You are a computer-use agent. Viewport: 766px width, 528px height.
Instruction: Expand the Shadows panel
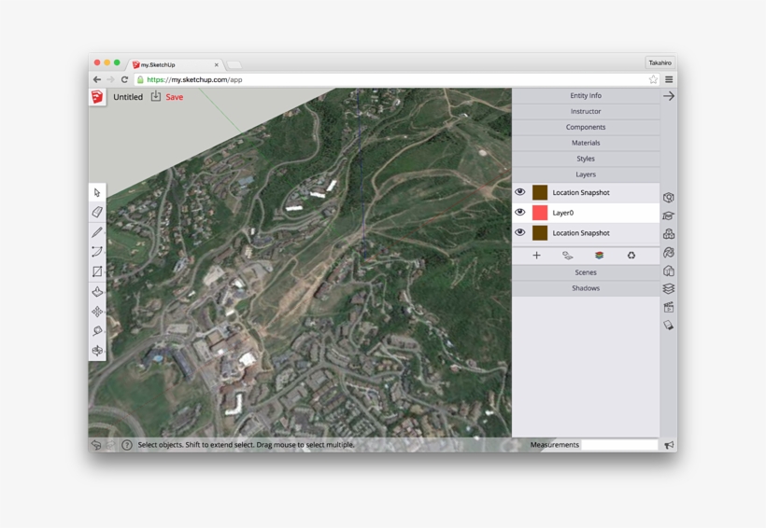(x=586, y=288)
